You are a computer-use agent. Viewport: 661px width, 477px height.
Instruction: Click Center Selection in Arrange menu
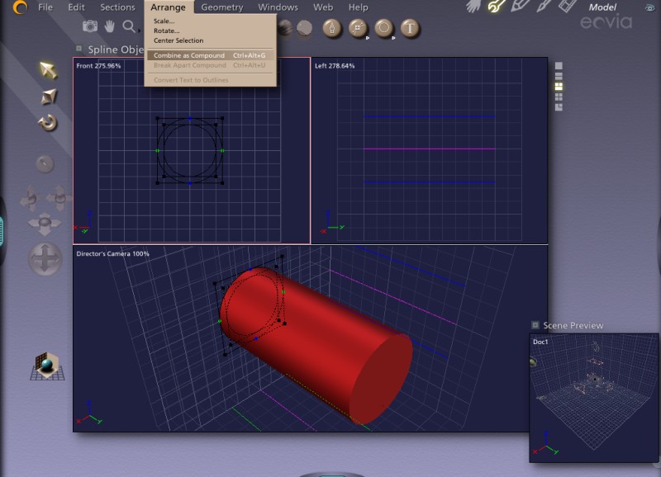[178, 40]
